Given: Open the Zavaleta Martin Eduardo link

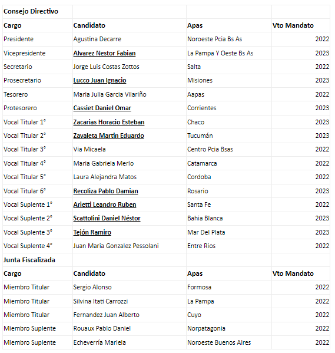Looking at the screenshot, I should tap(109, 136).
